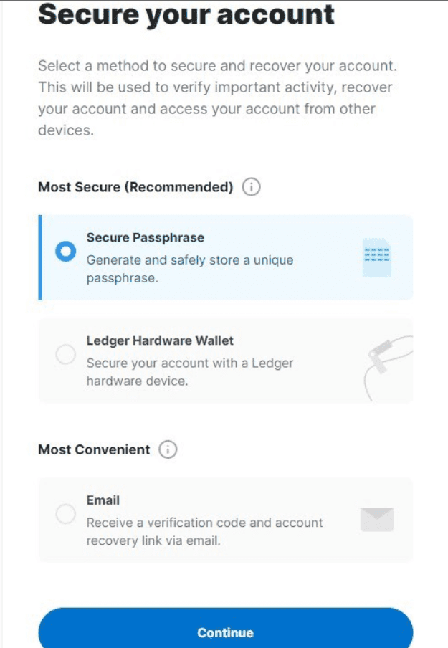
Task: Click the Email title text
Action: tap(103, 500)
